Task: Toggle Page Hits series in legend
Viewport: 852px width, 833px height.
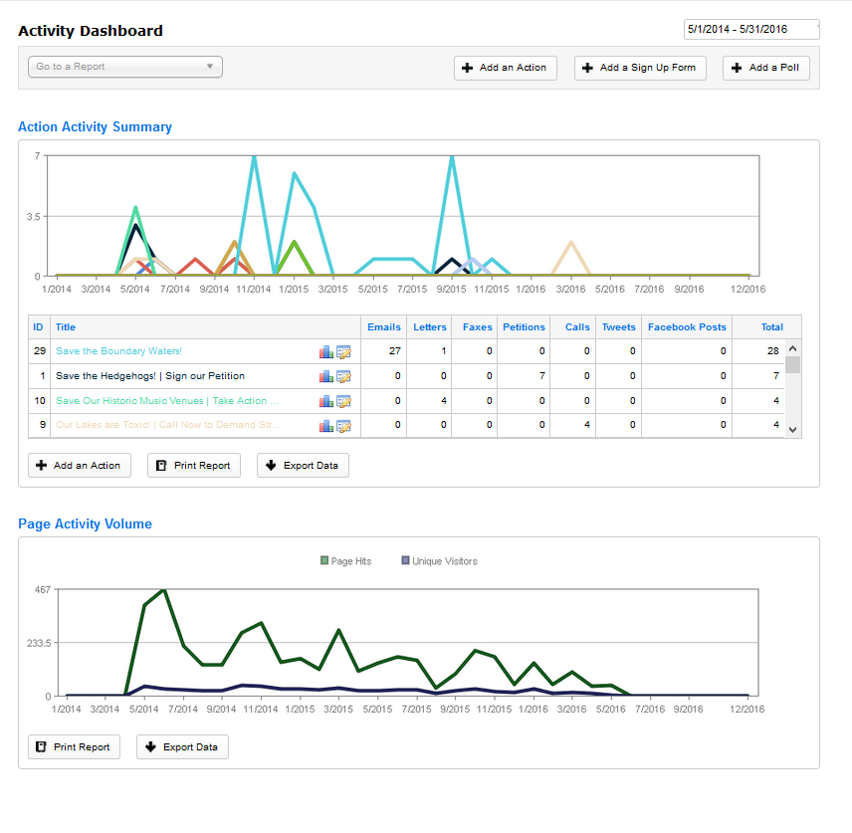Action: 345,561
